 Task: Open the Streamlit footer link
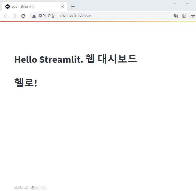(x=38, y=188)
